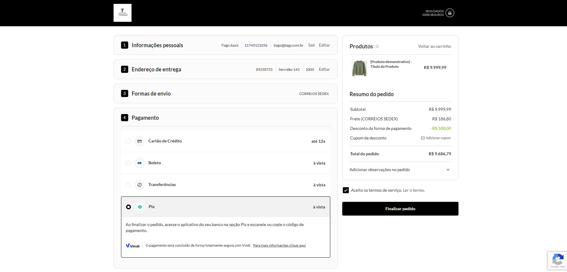Edit the Informações pessoais section

click(324, 45)
